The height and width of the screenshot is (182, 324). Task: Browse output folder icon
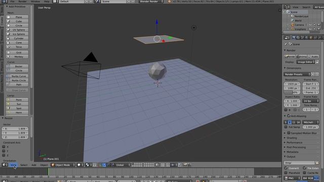(x=317, y=163)
